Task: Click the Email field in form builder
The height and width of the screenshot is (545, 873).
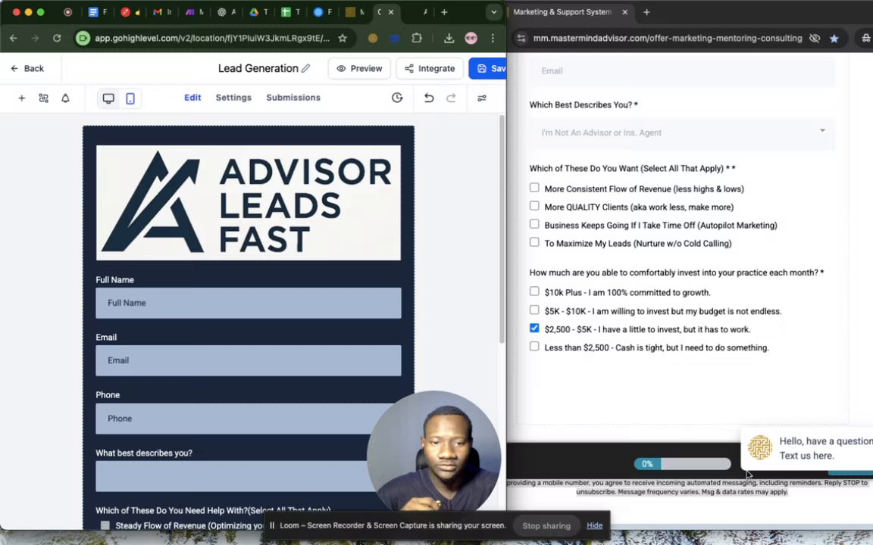Action: (x=249, y=360)
